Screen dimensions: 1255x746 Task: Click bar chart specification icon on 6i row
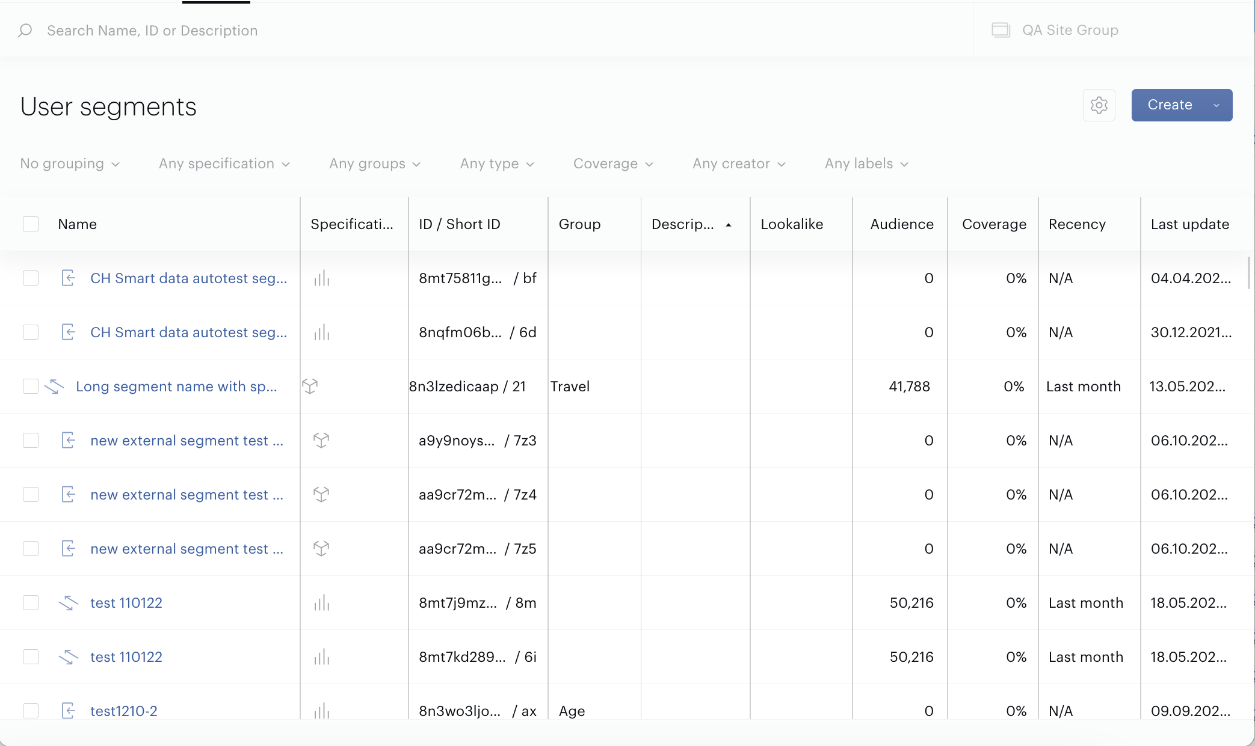tap(322, 657)
